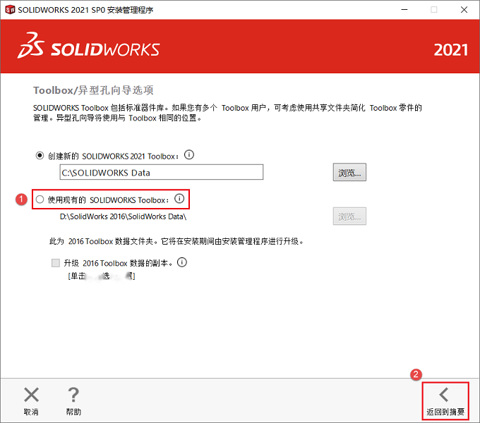Click the SOLIDWORKS logo in the red banner
Screen dimensions: 480x423
point(88,46)
